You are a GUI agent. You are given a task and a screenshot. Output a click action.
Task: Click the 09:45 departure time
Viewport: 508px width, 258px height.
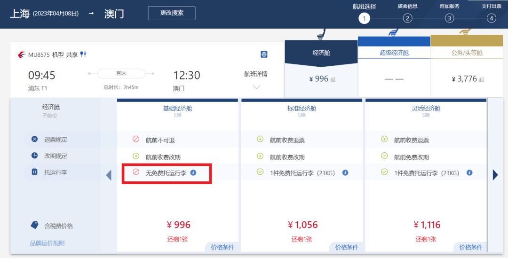click(41, 75)
